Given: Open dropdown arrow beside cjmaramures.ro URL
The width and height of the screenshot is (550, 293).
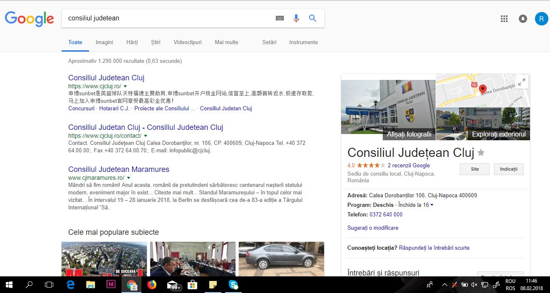Looking at the screenshot, I should tap(129, 178).
